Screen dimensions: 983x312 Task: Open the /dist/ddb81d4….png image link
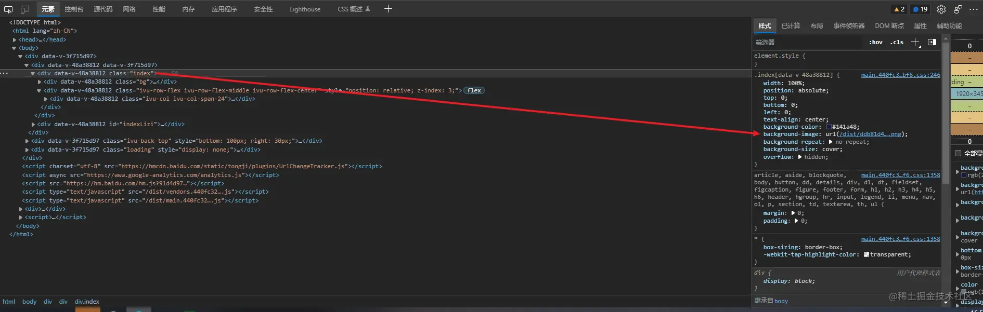(x=870, y=134)
